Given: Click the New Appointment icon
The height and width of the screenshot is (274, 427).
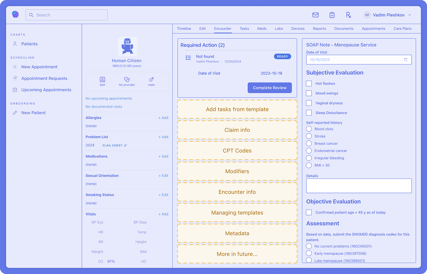Looking at the screenshot, I should tap(15, 67).
